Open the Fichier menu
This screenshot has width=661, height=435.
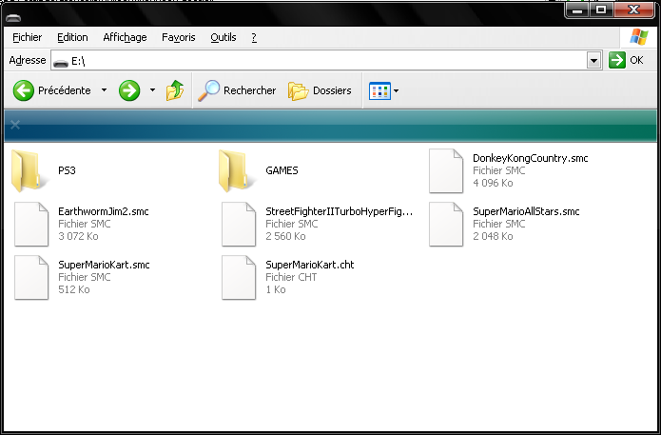point(28,37)
